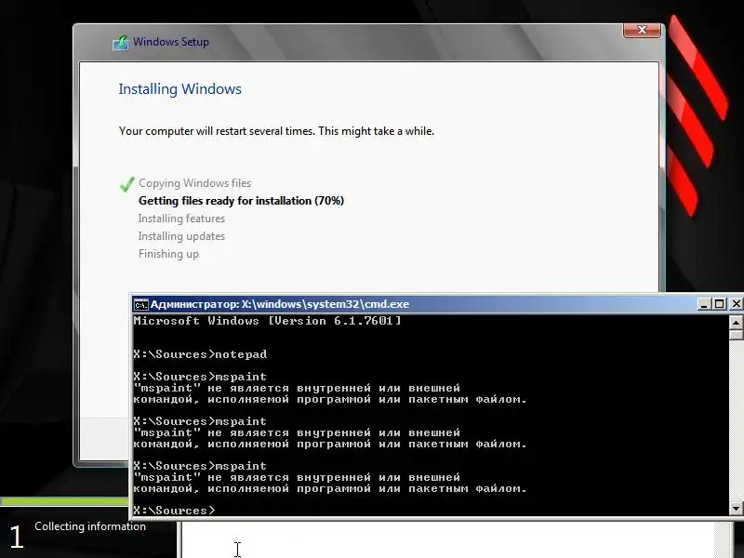The height and width of the screenshot is (558, 744).
Task: Click 'Getting files ready for installation (70%)'
Action: coord(241,201)
